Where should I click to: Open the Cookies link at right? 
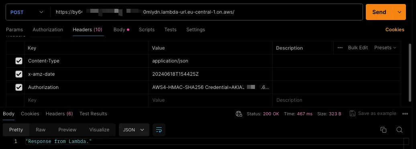tap(395, 30)
